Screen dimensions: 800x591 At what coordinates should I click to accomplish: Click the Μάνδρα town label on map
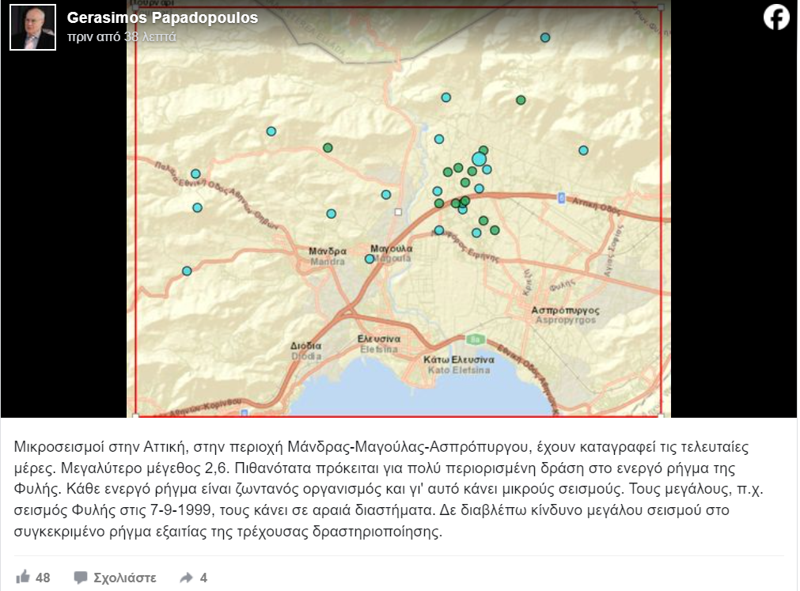[x=327, y=252]
